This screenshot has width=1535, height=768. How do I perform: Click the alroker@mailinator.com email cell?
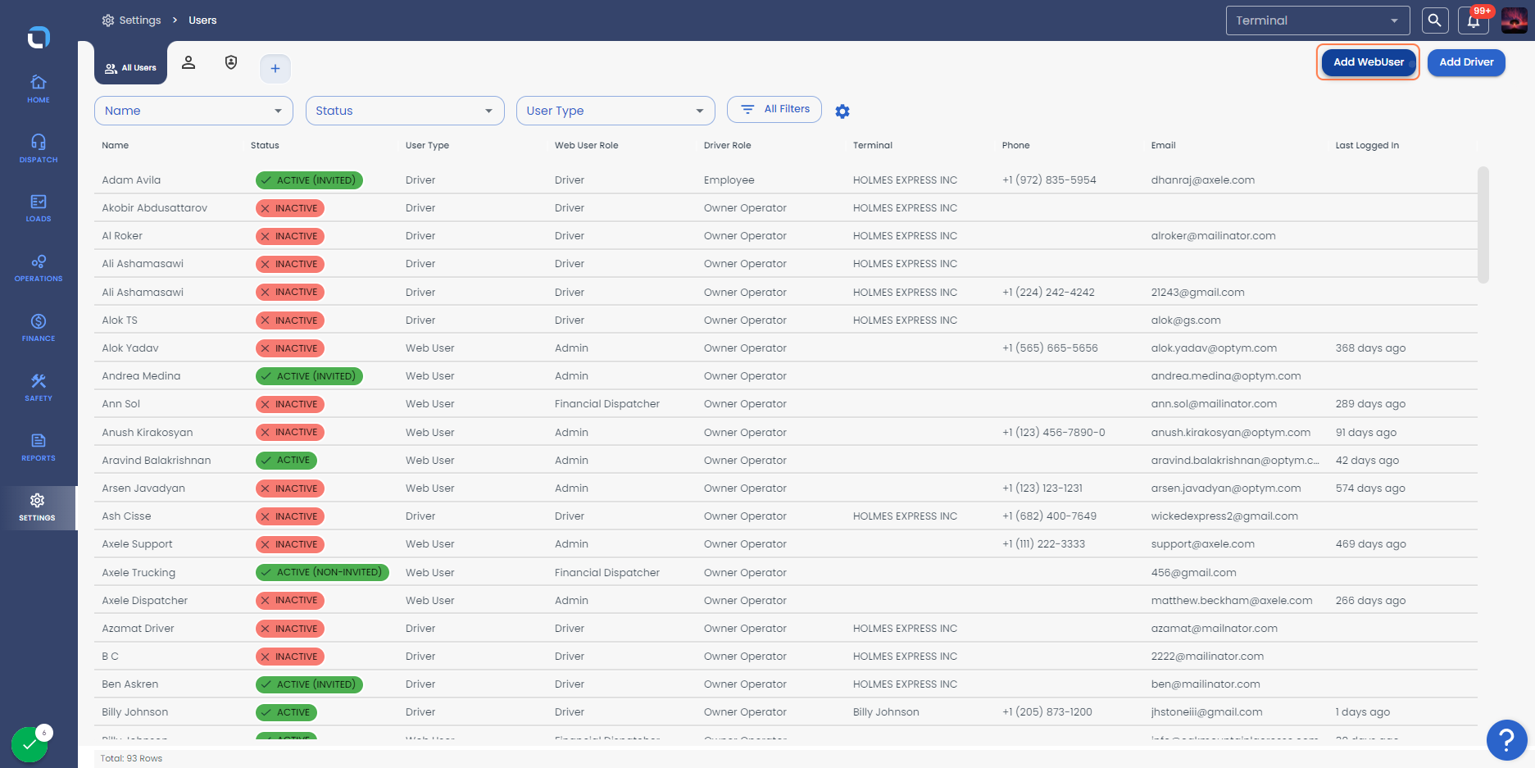[x=1213, y=236]
